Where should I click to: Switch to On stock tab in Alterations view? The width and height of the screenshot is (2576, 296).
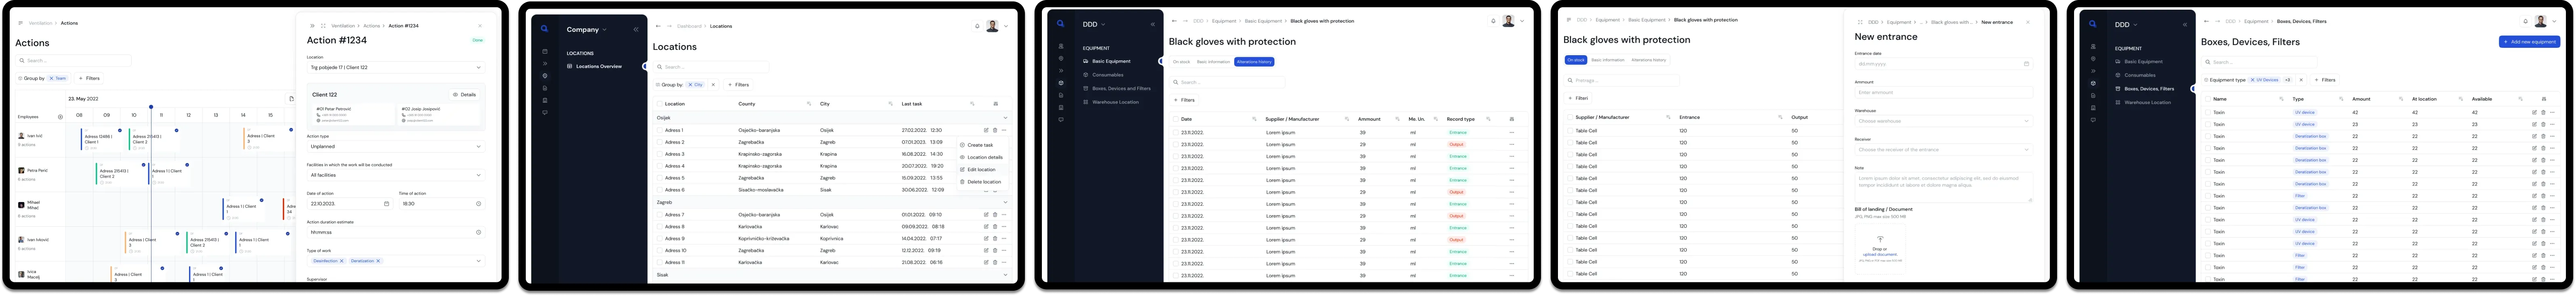click(1181, 62)
